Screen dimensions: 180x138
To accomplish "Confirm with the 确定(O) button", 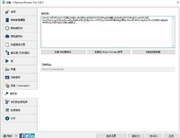I will point(136,136).
